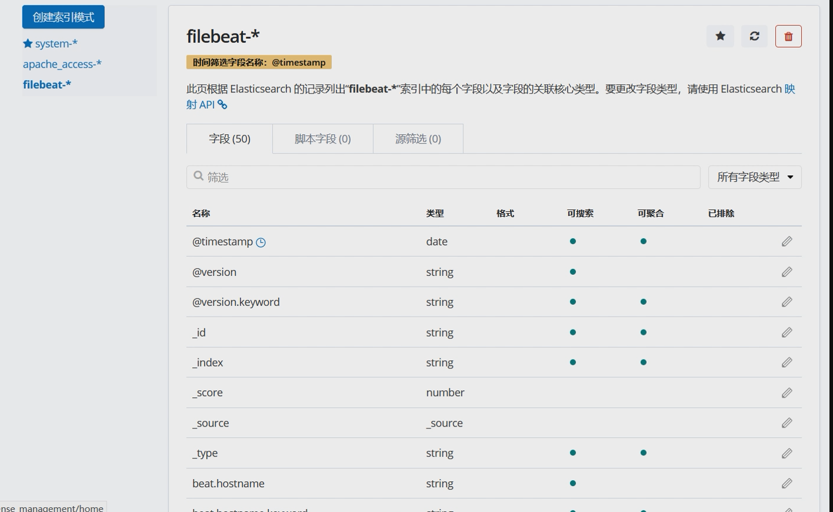The width and height of the screenshot is (833, 512).
Task: Delete index pattern with the trash icon
Action: coord(788,36)
